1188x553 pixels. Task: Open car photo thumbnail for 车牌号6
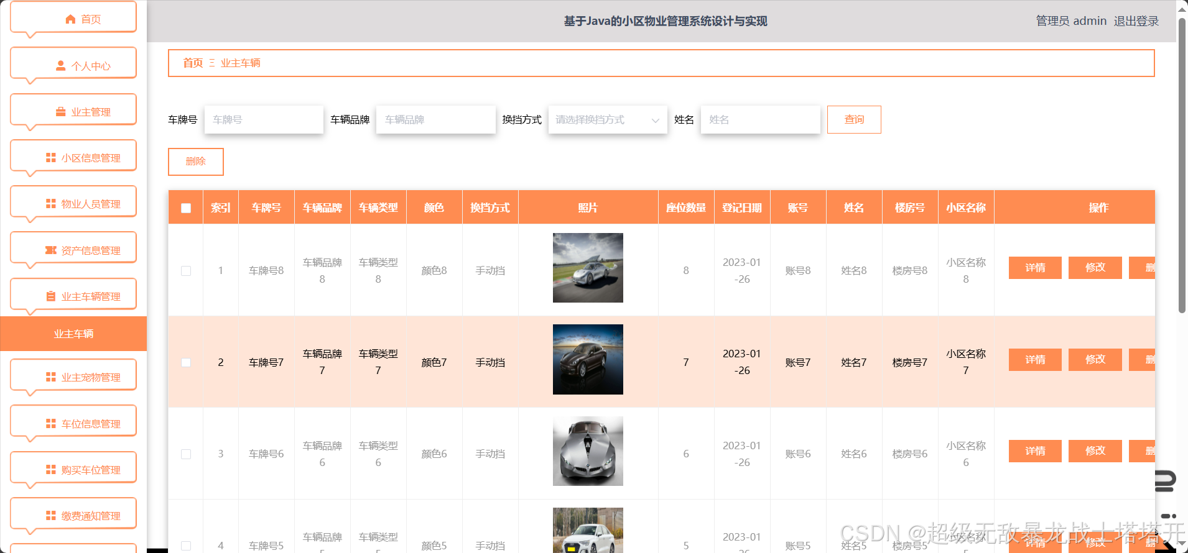pyautogui.click(x=588, y=451)
